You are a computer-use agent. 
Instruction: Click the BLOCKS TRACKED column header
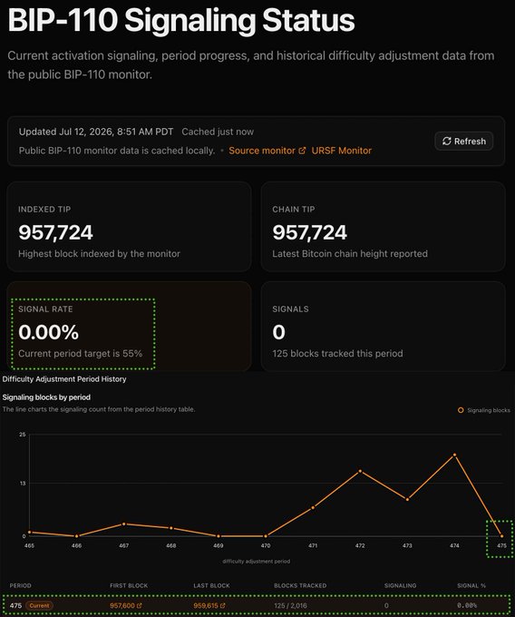(x=300, y=585)
